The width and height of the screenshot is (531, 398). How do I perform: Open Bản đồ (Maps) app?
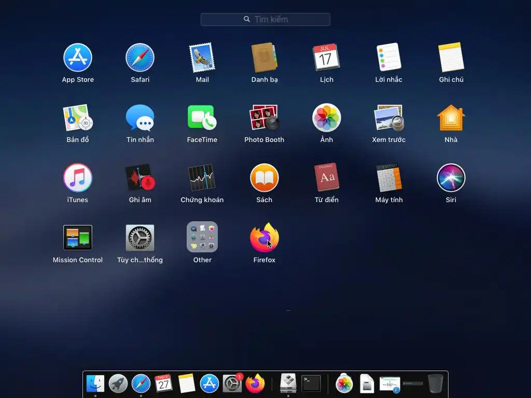tap(78, 118)
